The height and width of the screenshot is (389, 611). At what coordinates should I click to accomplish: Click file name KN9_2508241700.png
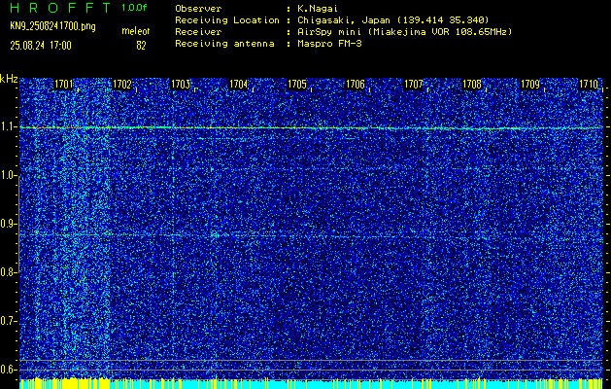pos(52,26)
